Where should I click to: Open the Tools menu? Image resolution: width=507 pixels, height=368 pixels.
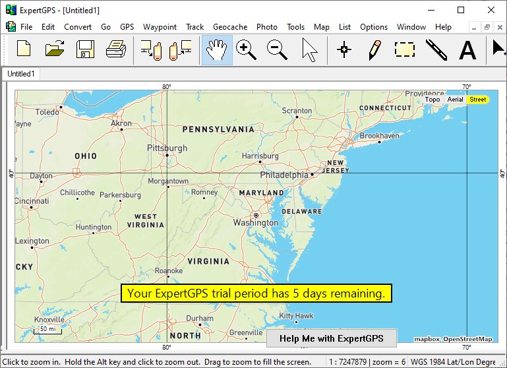click(295, 27)
